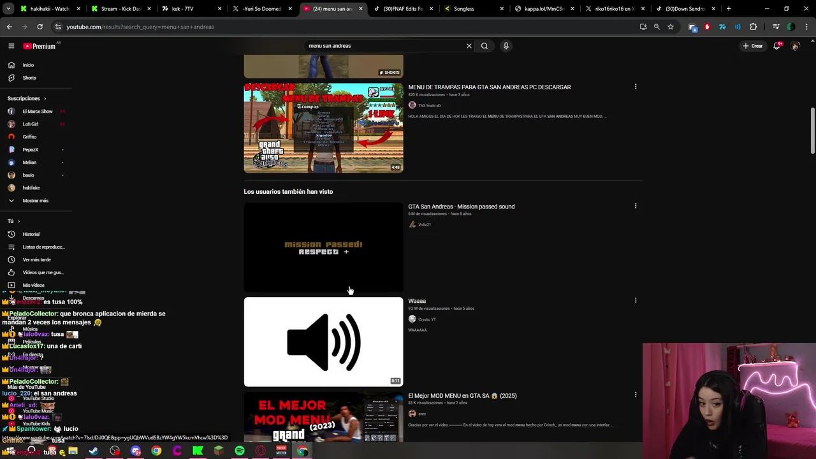
Task: Open title GTA San Andreas - Mission passed sound
Action: (x=462, y=207)
